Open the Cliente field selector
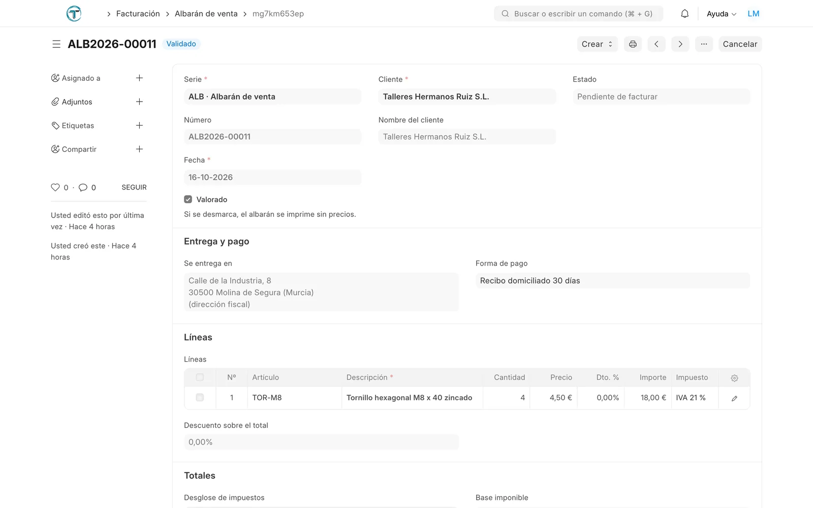This screenshot has width=813, height=508. 467,97
